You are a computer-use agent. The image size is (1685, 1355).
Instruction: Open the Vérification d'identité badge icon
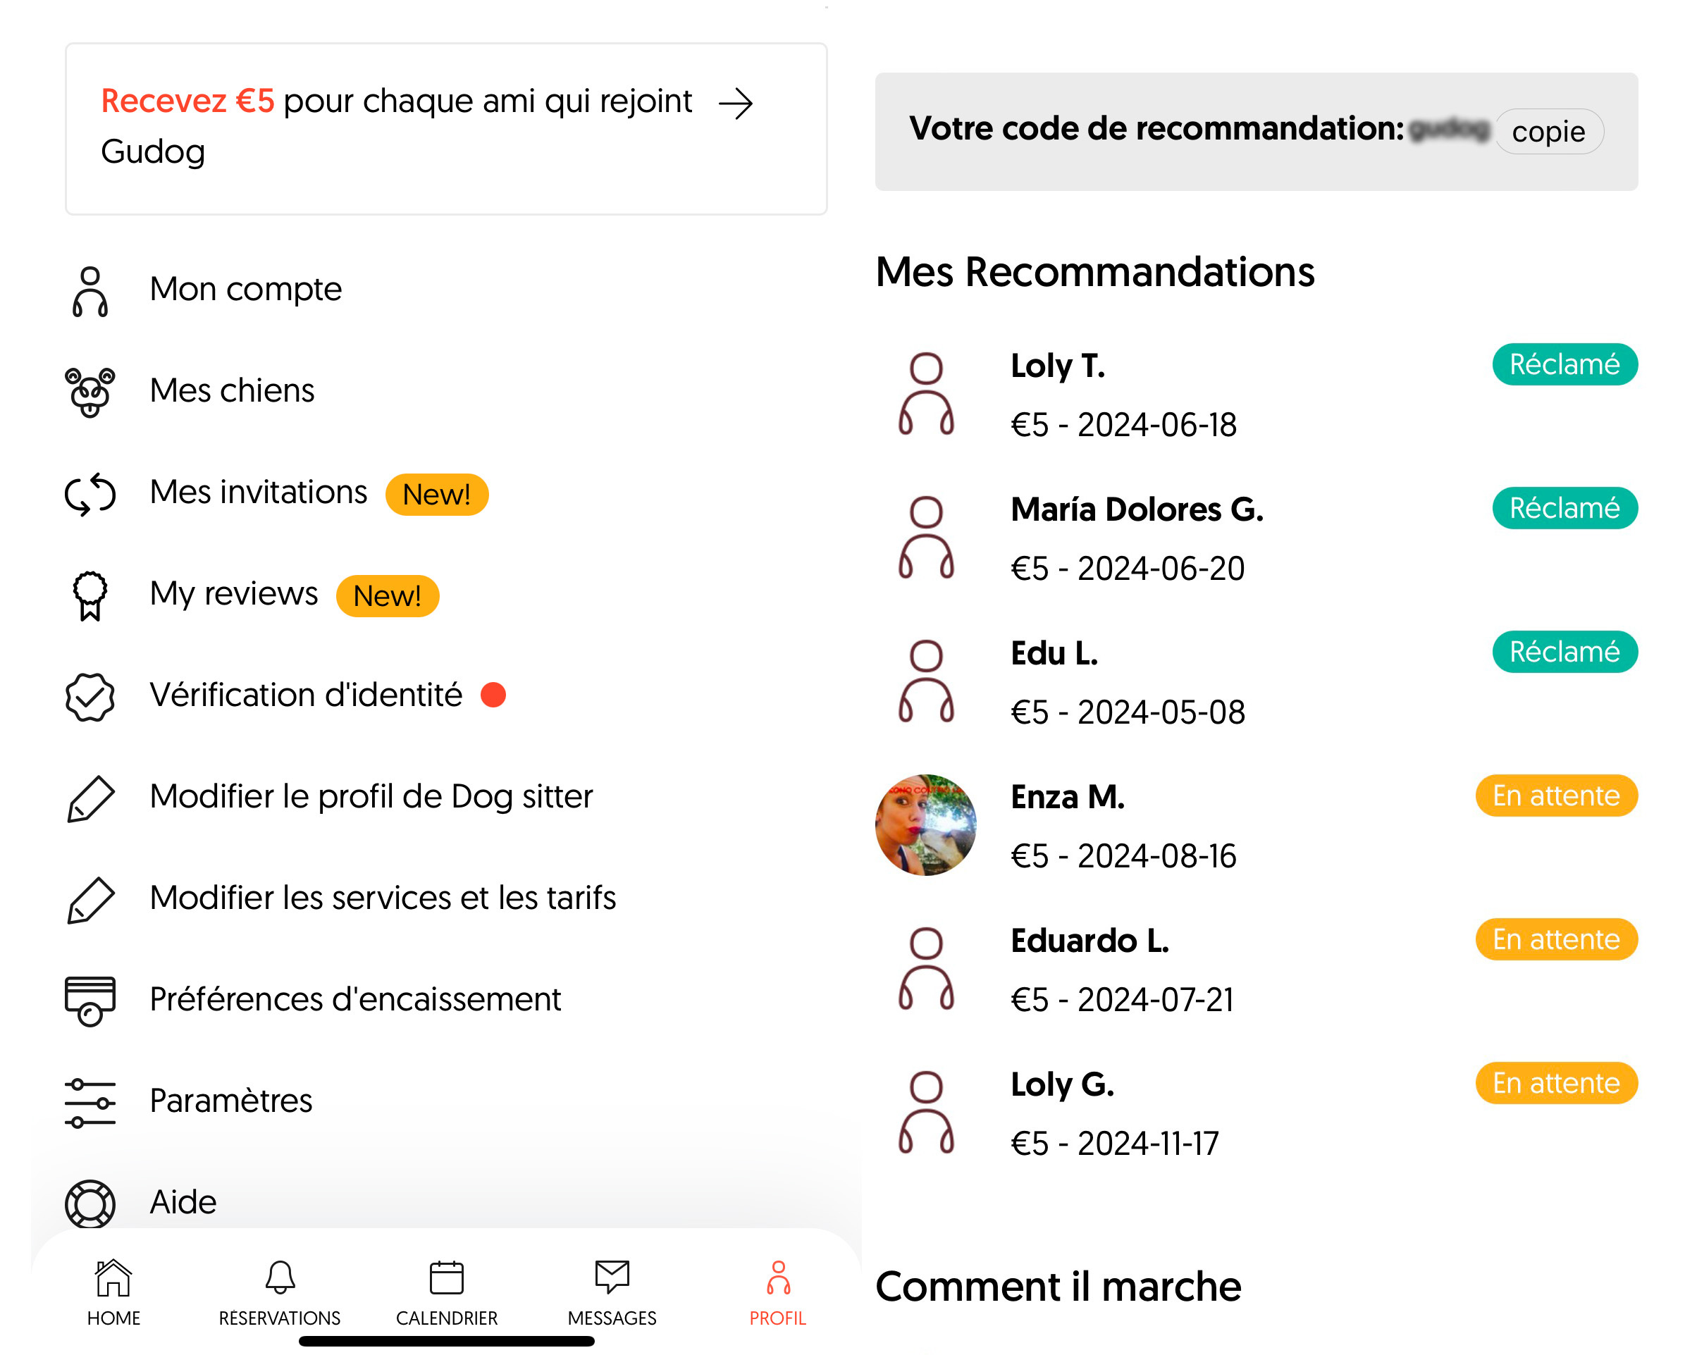(90, 696)
